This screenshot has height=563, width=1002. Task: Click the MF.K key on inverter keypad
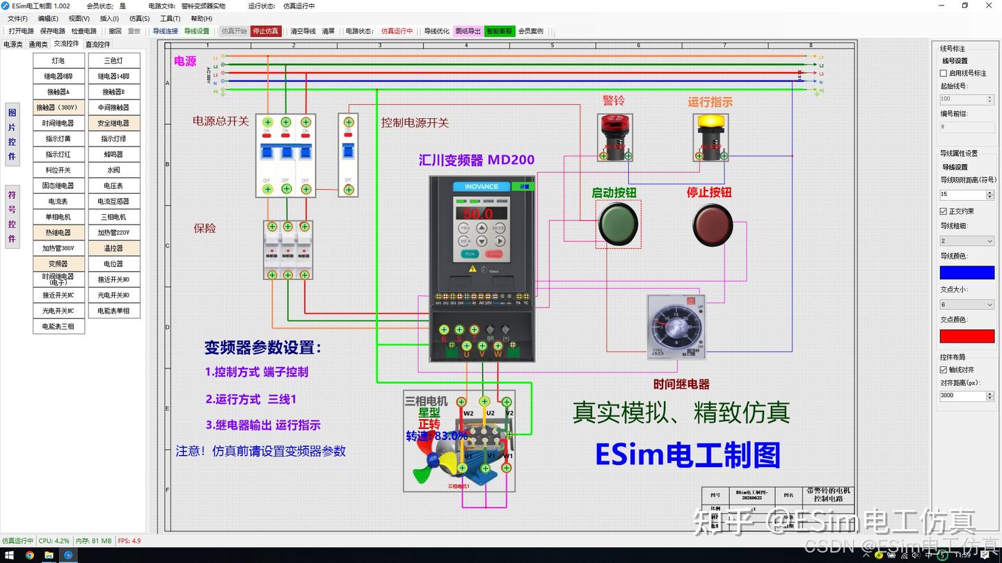click(x=465, y=241)
